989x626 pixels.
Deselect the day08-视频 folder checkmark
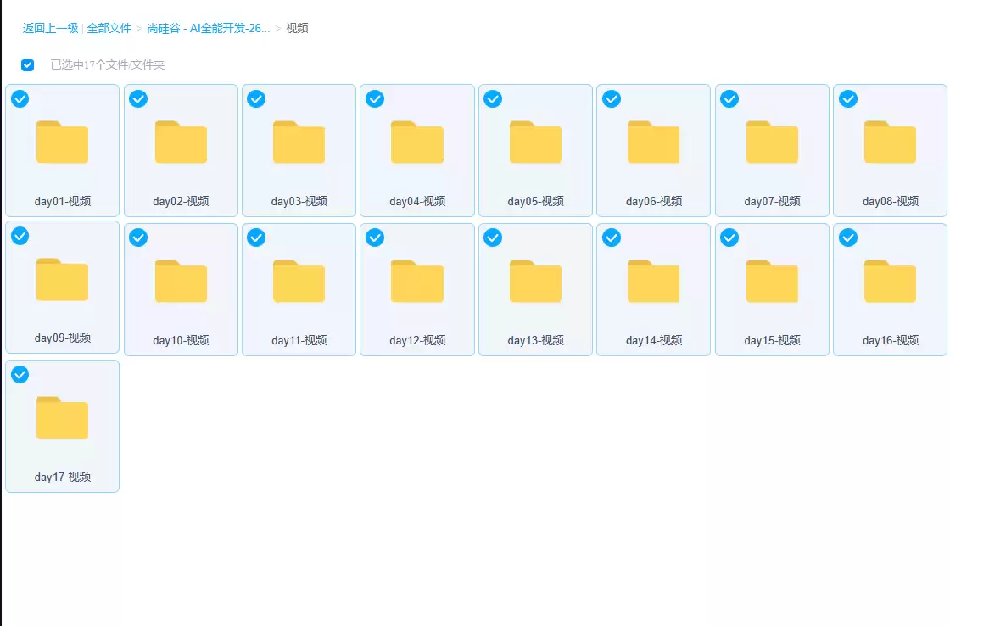coord(847,99)
